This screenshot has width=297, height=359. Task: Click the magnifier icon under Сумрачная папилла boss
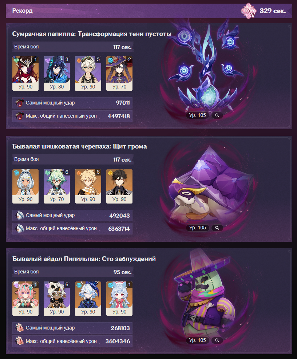point(217,115)
